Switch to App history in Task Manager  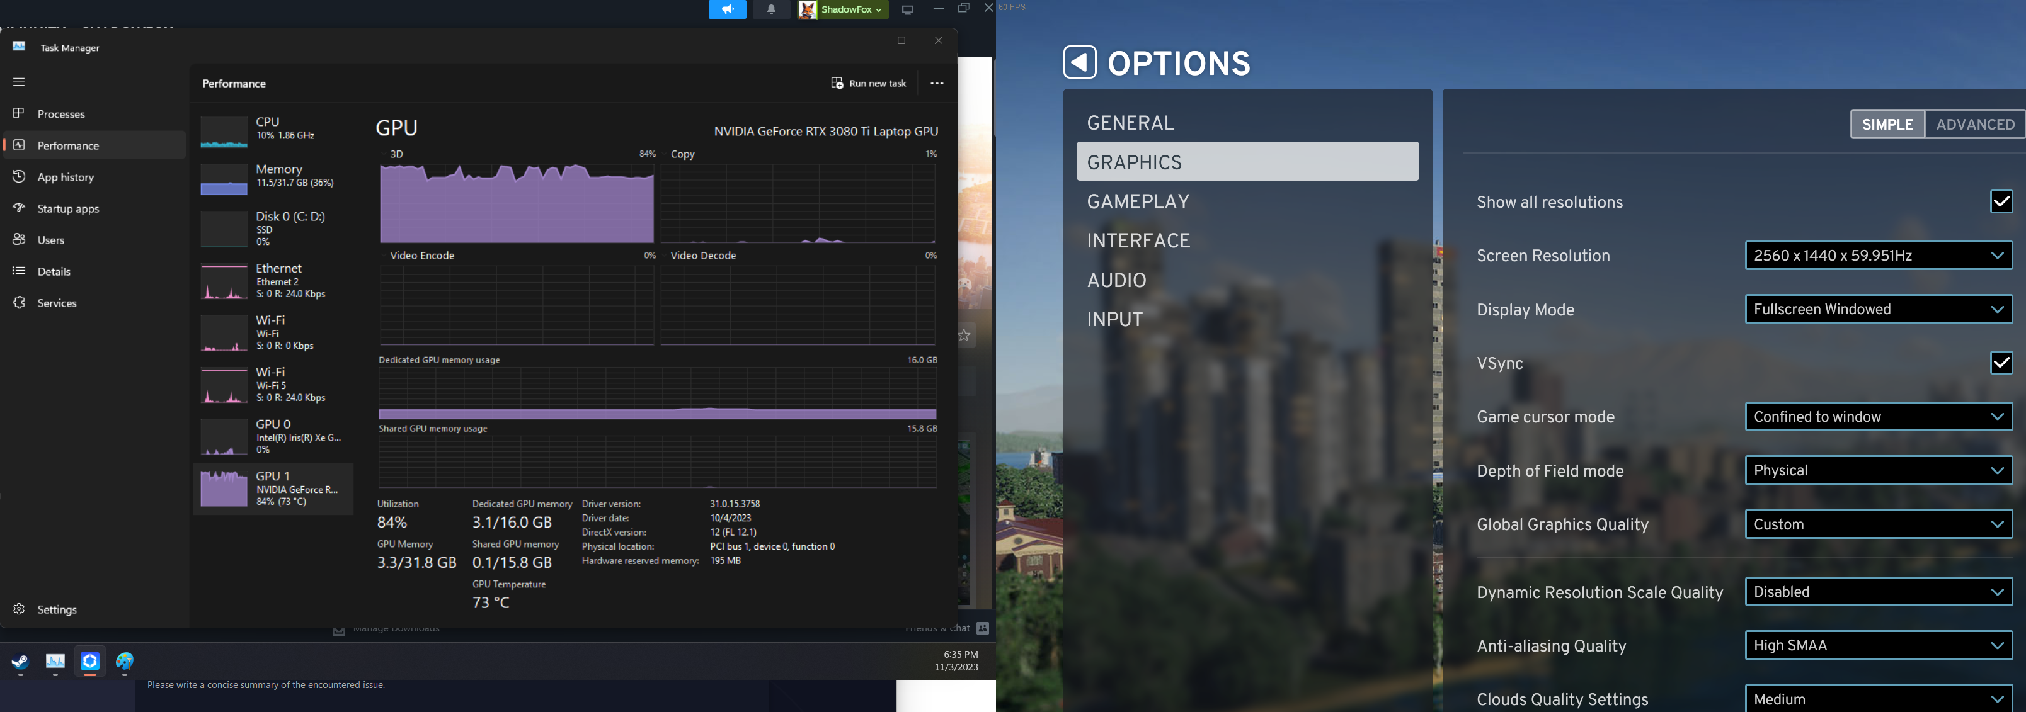click(x=64, y=177)
